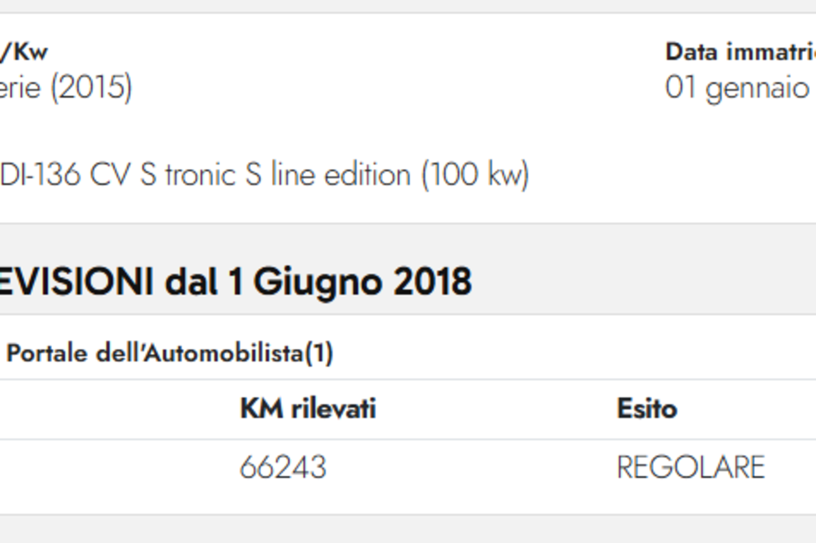Click the Data immatricolazione label
816x543 pixels.
(x=741, y=51)
